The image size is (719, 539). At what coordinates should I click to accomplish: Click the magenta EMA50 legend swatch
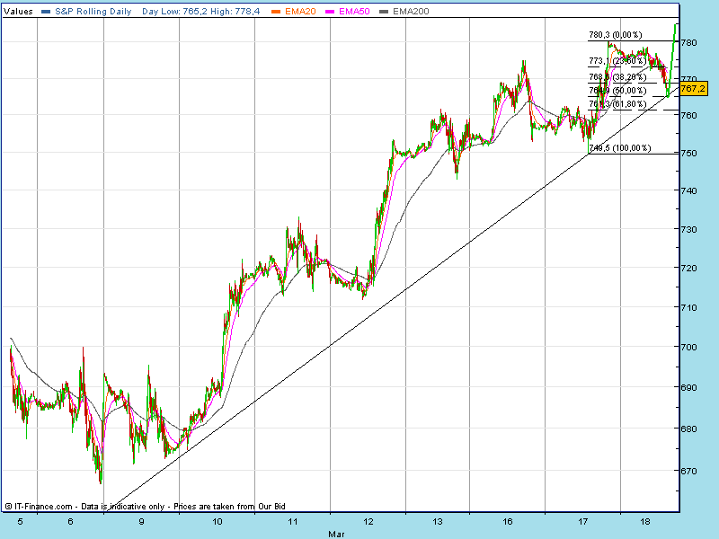pyautogui.click(x=330, y=12)
